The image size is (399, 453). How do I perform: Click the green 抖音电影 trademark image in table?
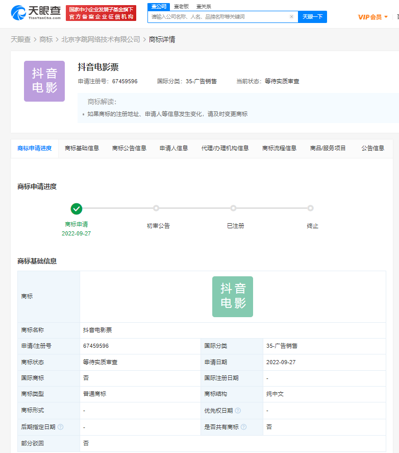pos(233,297)
